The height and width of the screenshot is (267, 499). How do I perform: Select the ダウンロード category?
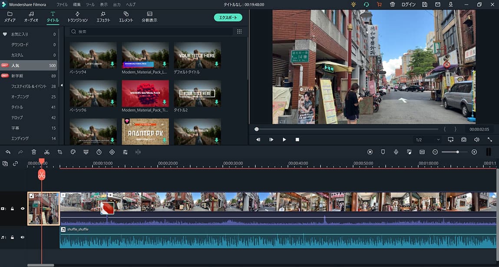[29, 45]
